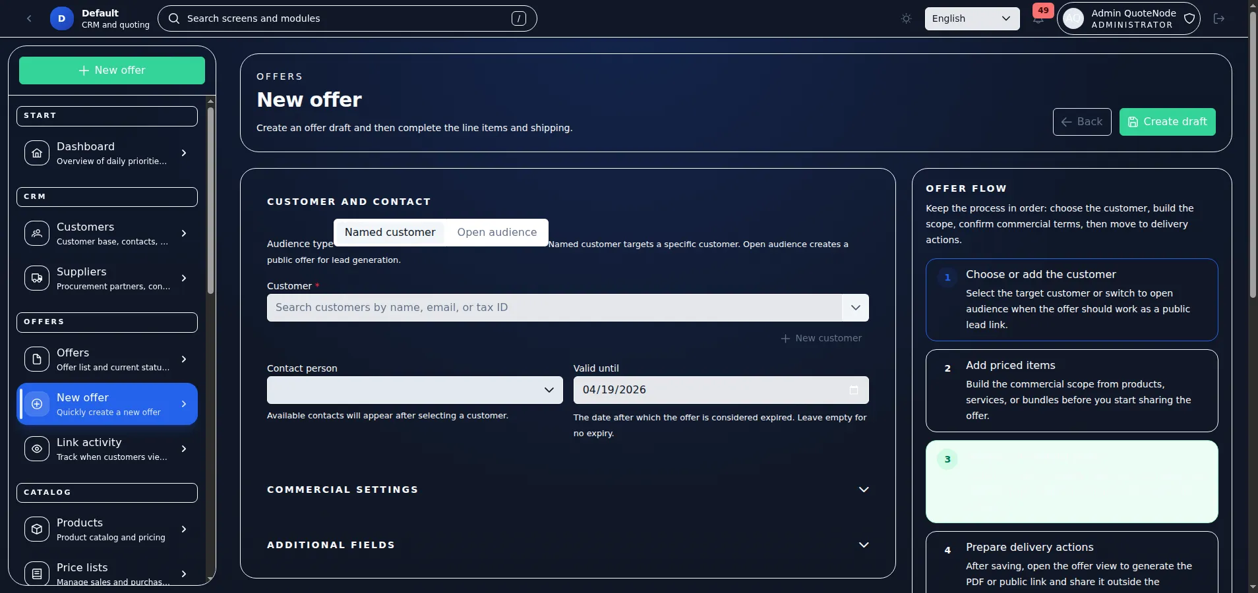This screenshot has height=593, width=1258.
Task: Click the New offer sidebar entry
Action: tap(107, 404)
